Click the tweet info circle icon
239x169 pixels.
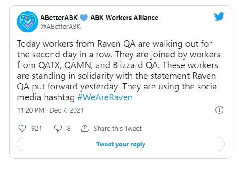[219, 110]
